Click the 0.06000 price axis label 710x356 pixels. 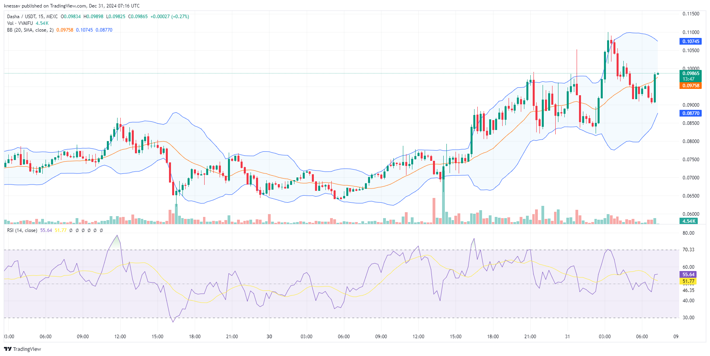691,214
